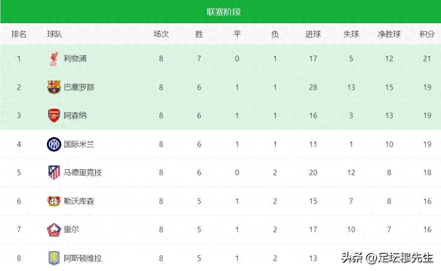This screenshot has width=441, height=271.
Task: Click the Inter Milan club crest icon
Action: click(x=54, y=144)
